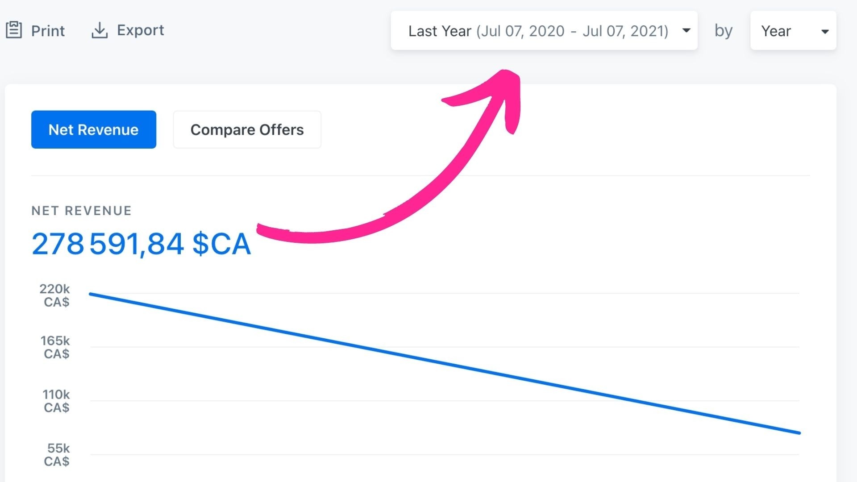The image size is (857, 482).
Task: Click the date range caret arrow
Action: [x=686, y=30]
